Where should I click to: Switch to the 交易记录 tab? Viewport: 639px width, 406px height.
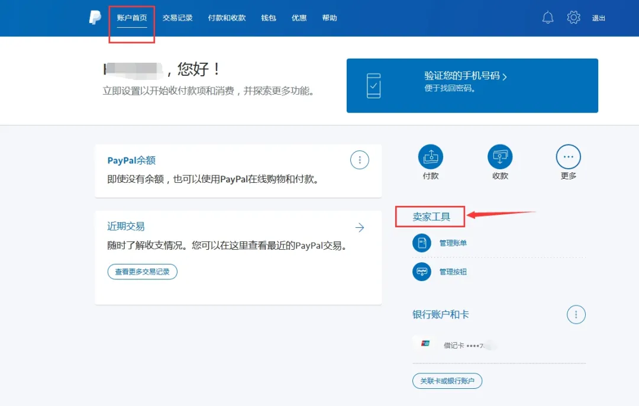point(177,17)
